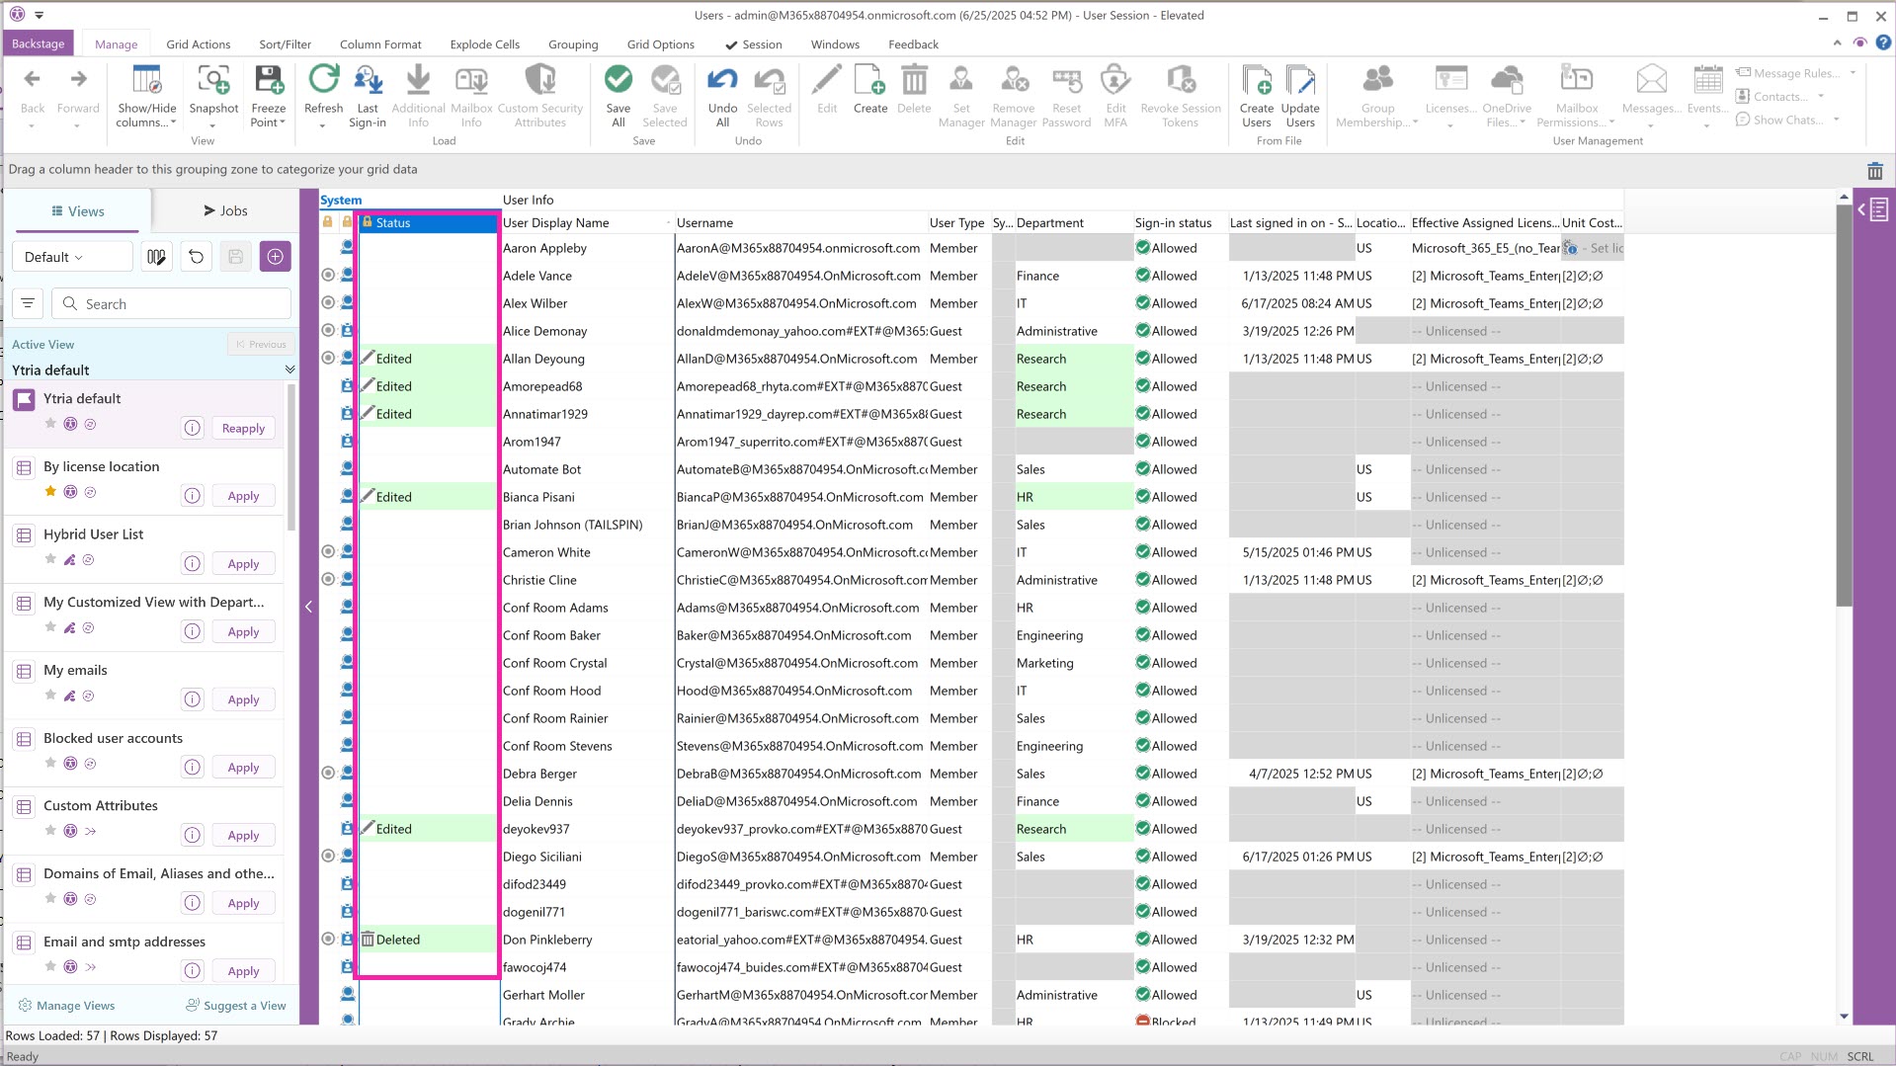This screenshot has width=1896, height=1066.
Task: Click the Save All checkmark icon
Action: [618, 81]
